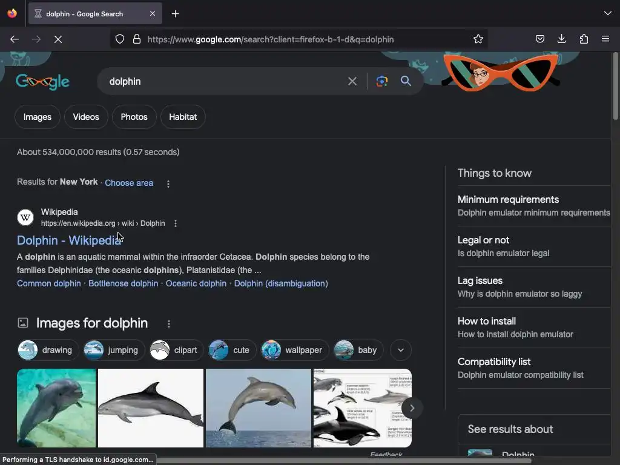Viewport: 620px width, 465px height.
Task: Open Compatibility list in Things to know
Action: (534, 368)
